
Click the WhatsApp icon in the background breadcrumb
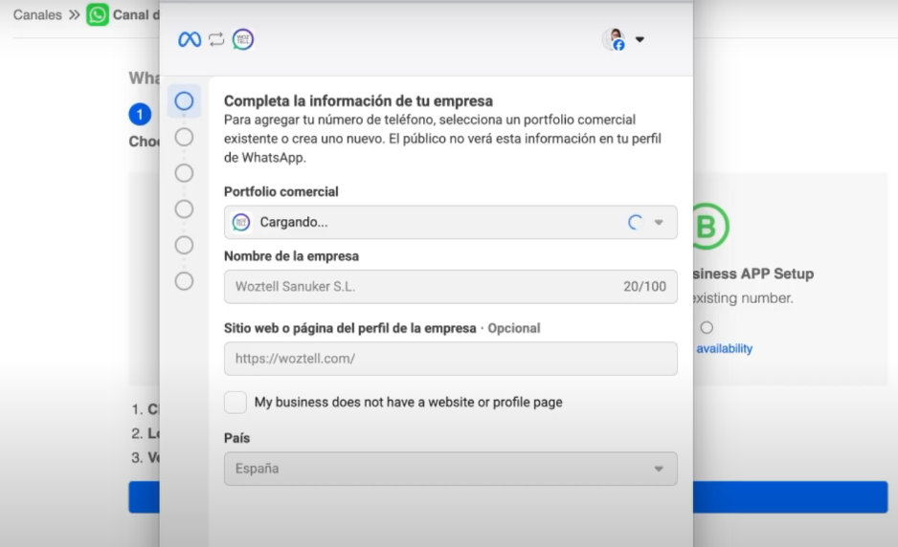98,15
